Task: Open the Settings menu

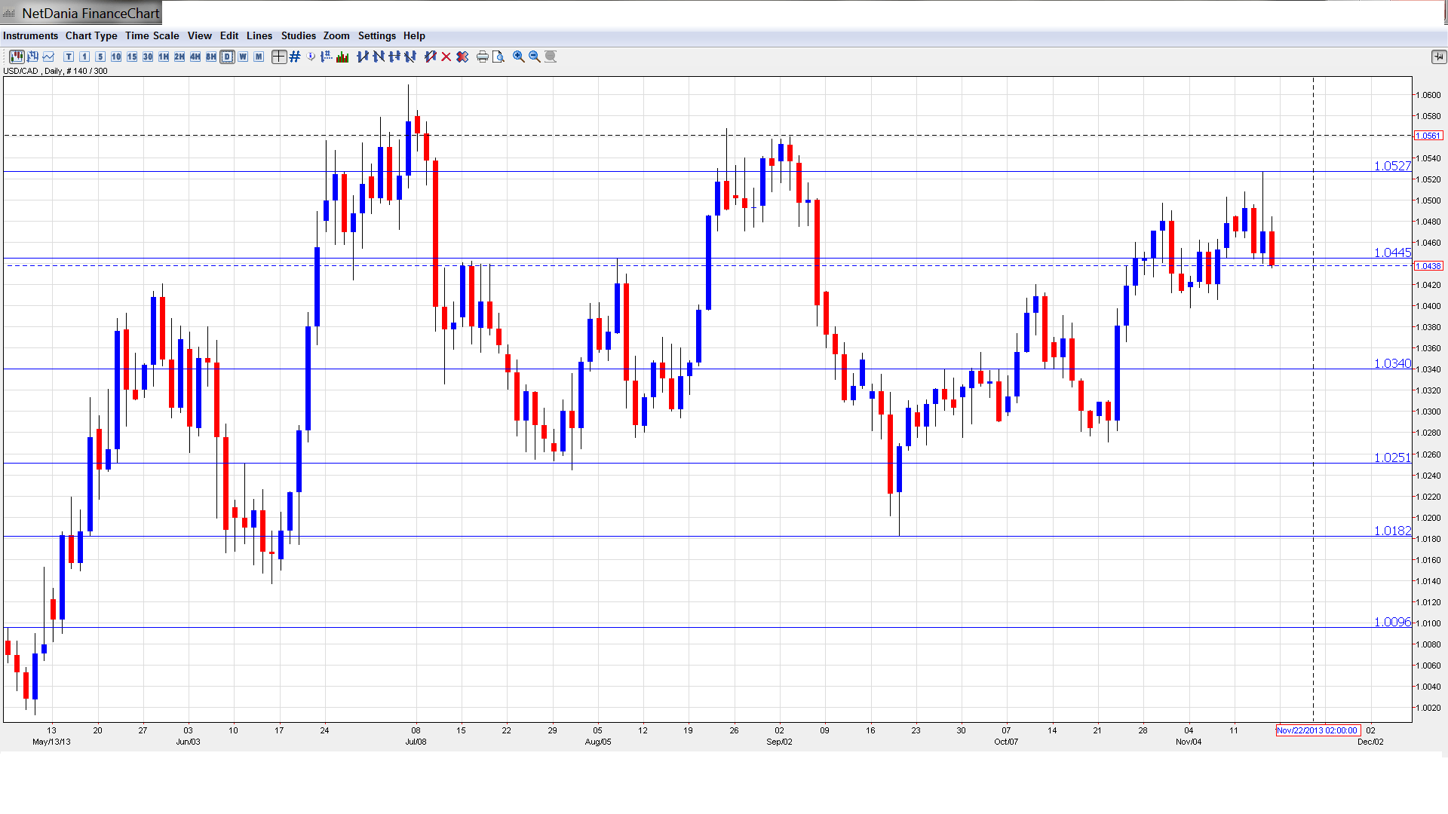Action: [x=376, y=35]
